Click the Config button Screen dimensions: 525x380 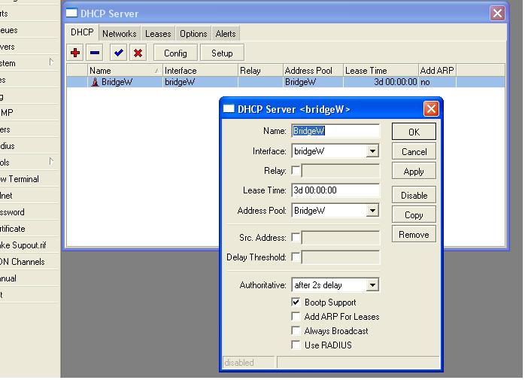pyautogui.click(x=175, y=53)
